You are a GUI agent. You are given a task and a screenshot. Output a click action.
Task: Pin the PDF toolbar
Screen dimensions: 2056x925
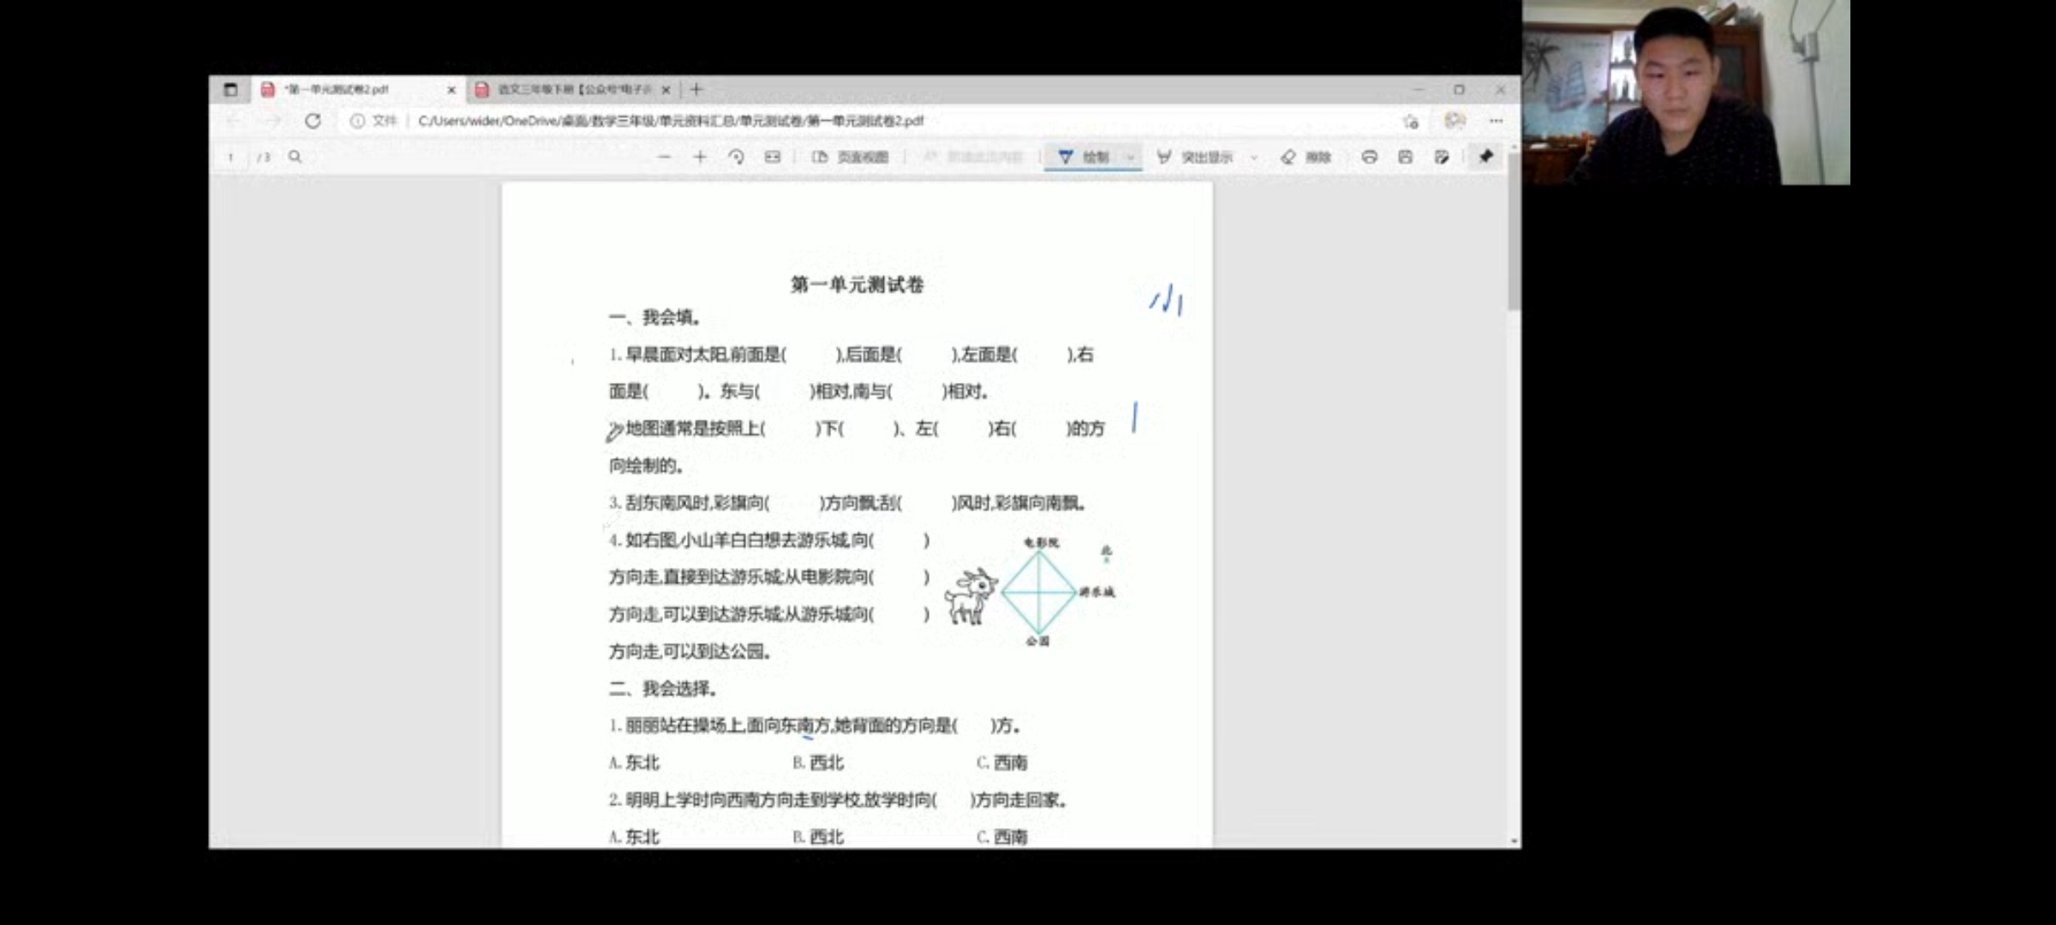(x=1486, y=156)
